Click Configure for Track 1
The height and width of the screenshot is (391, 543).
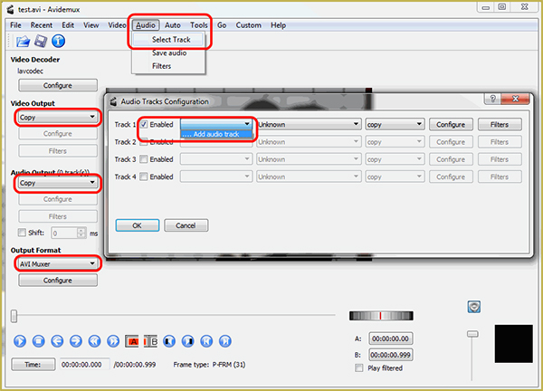(x=451, y=125)
